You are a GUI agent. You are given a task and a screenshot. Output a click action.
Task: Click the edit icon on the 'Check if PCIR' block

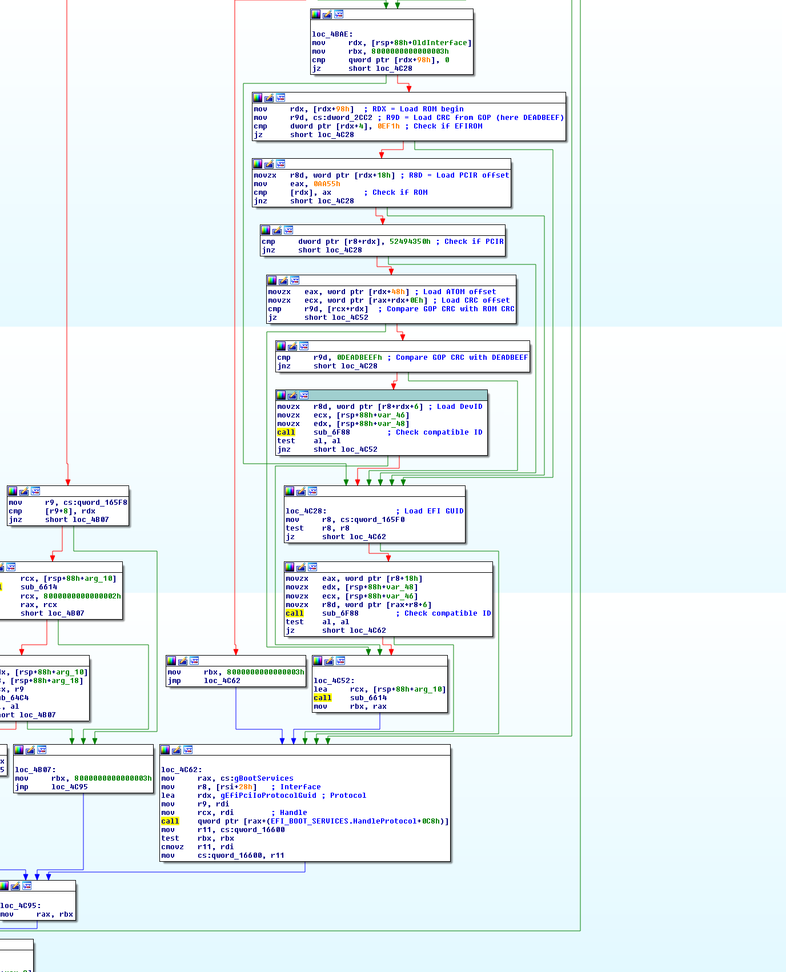tap(277, 230)
